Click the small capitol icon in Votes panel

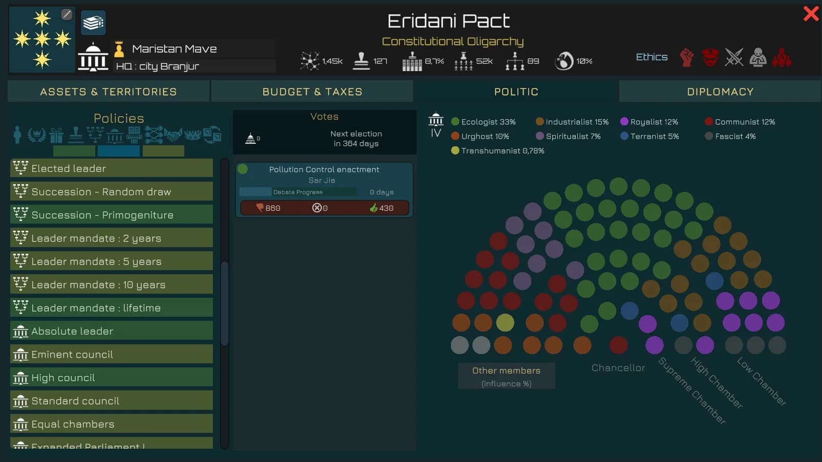250,138
